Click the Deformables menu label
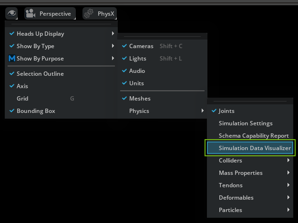Image resolution: width=298 pixels, height=223 pixels. coord(236,198)
